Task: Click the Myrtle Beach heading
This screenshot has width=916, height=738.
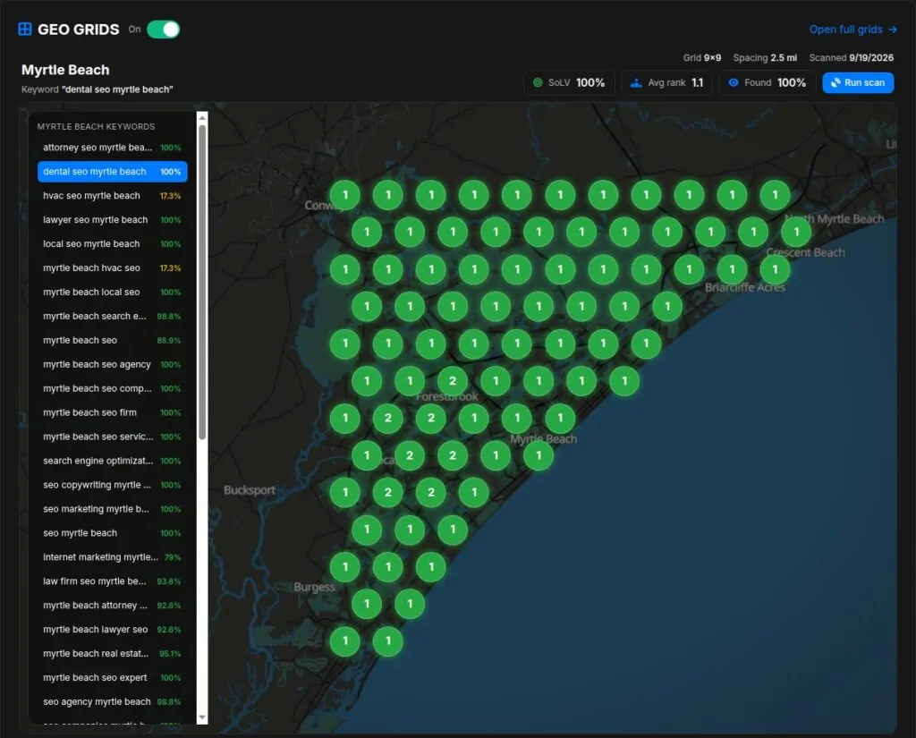Action: click(x=65, y=70)
